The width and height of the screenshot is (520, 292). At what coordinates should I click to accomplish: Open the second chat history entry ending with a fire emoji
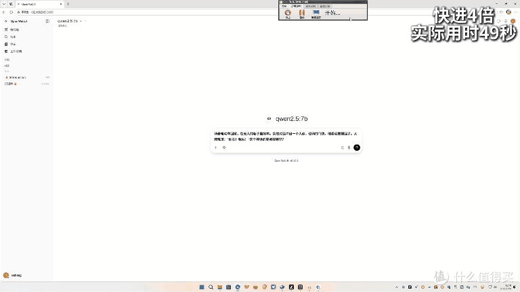[x=27, y=84]
